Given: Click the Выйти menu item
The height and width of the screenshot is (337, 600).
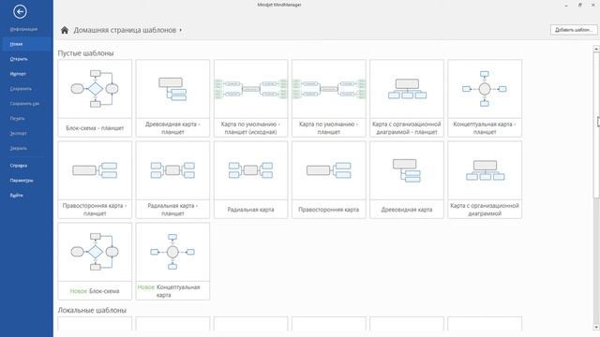Looking at the screenshot, I should (17, 196).
